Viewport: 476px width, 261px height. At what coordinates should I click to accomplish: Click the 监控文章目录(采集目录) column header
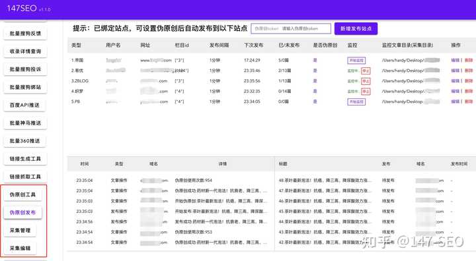[x=407, y=45]
